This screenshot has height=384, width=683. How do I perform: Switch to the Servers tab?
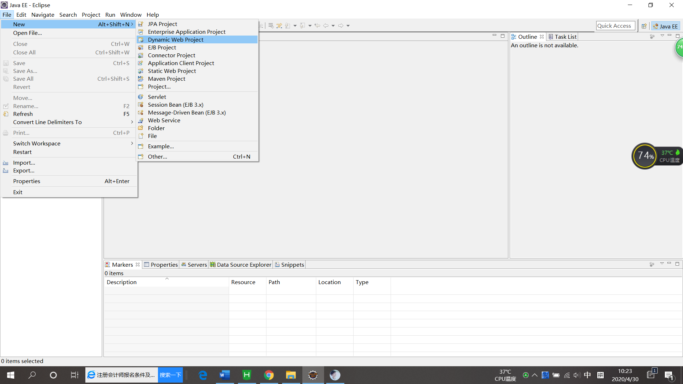[x=196, y=265]
